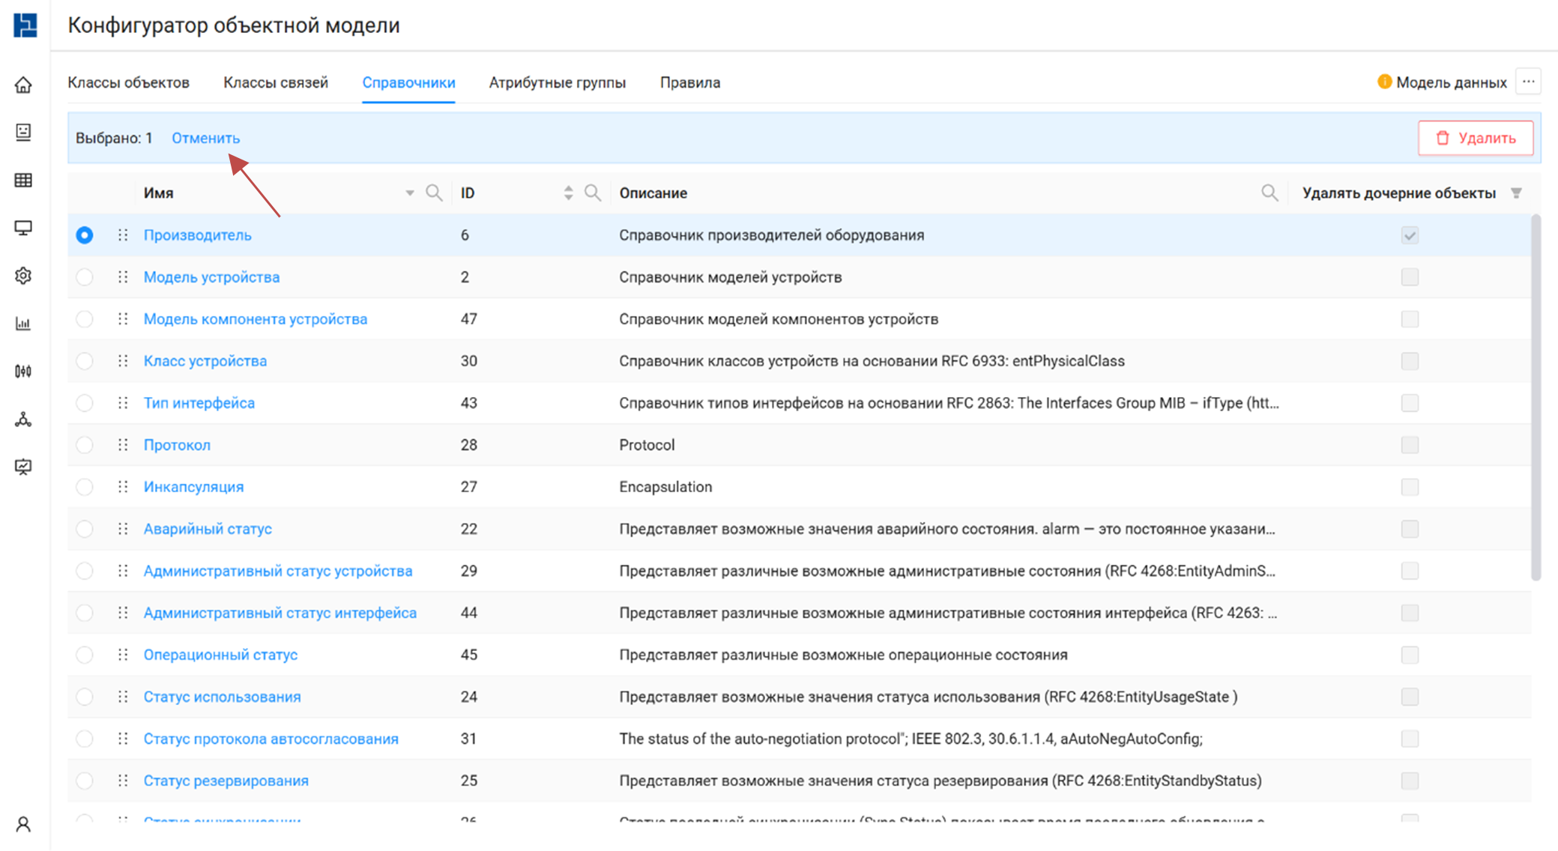Click the Отменить selection link
Viewport: 1558px width, 851px height.
click(205, 138)
